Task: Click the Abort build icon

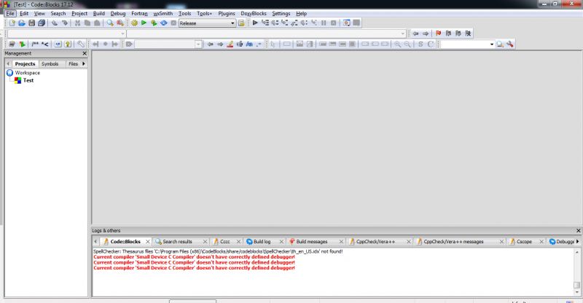Action: click(x=173, y=23)
